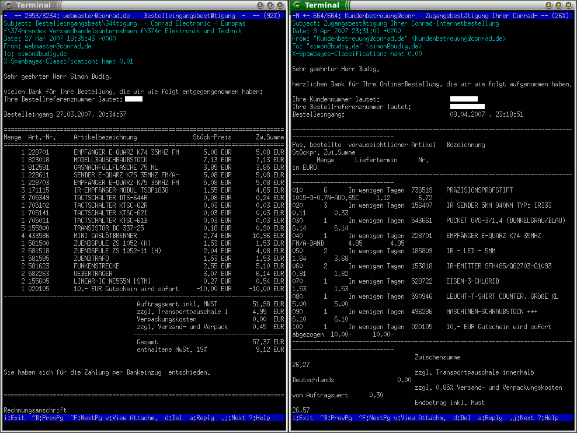Image resolution: width=577 pixels, height=433 pixels.
Task: Click the 'LINEAR-IC NE555N [STM]' item row
Action: (144, 281)
